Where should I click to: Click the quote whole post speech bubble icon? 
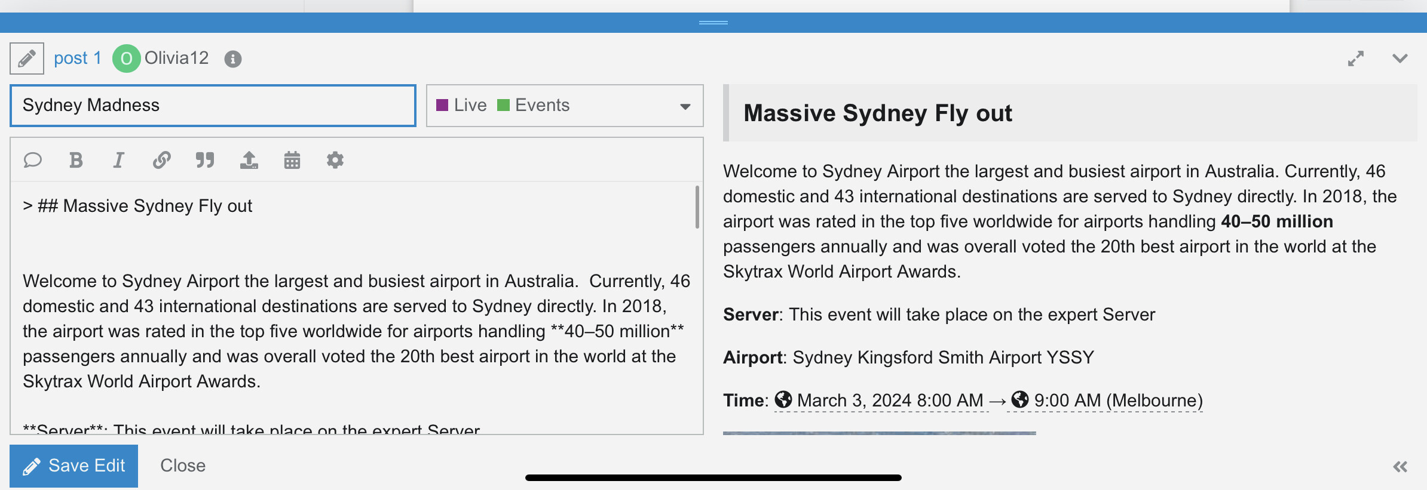33,160
